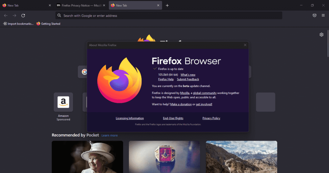Click the Google logo in page search
The image size is (329, 173).
pos(84,72)
